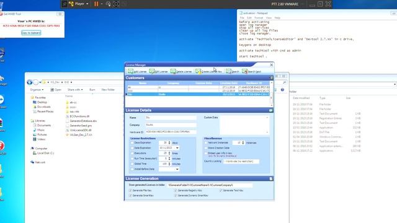Toggle the Generate Registry Key checkbox
Viewport: 397px width, 223px height.
(x=176, y=190)
